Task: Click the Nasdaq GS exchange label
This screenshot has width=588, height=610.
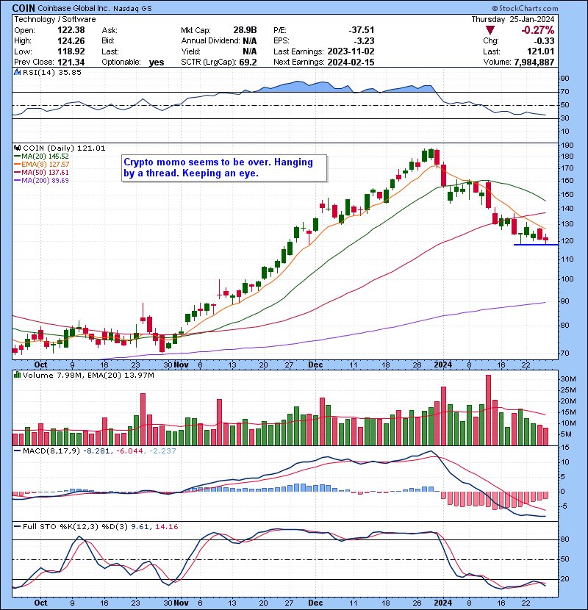Action: click(x=132, y=9)
